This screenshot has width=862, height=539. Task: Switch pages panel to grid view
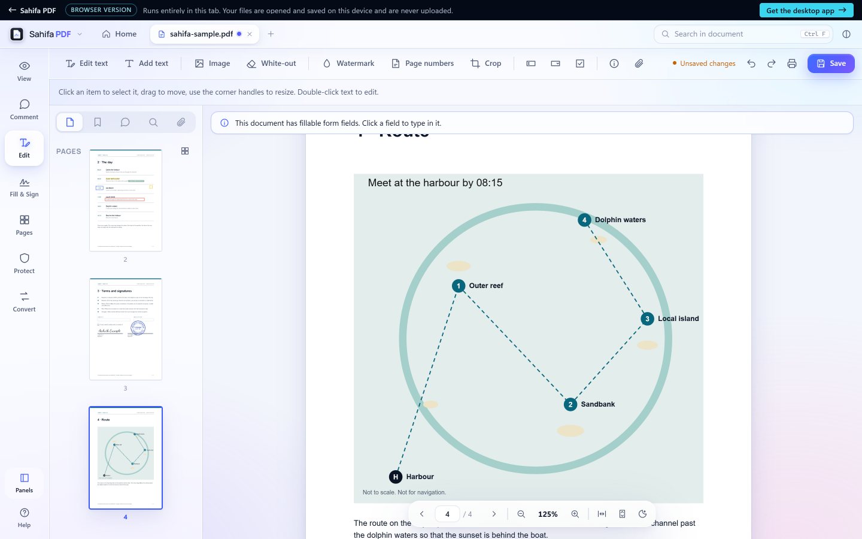pos(185,151)
